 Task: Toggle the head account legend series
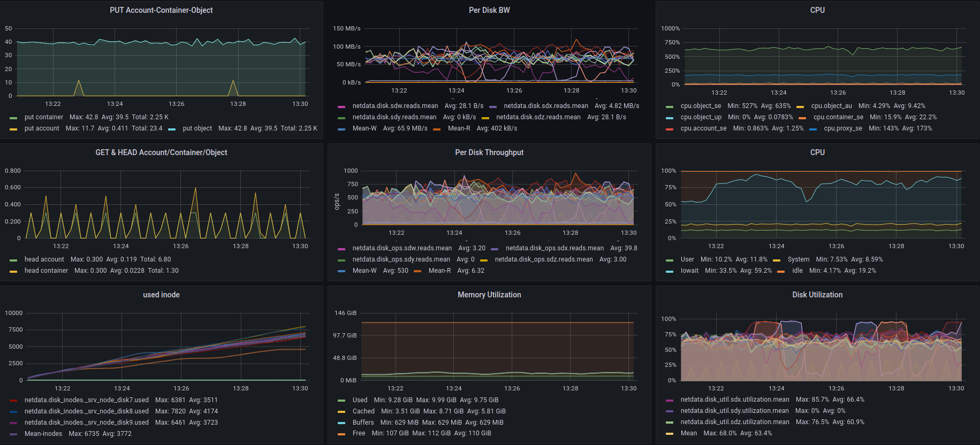click(x=44, y=259)
